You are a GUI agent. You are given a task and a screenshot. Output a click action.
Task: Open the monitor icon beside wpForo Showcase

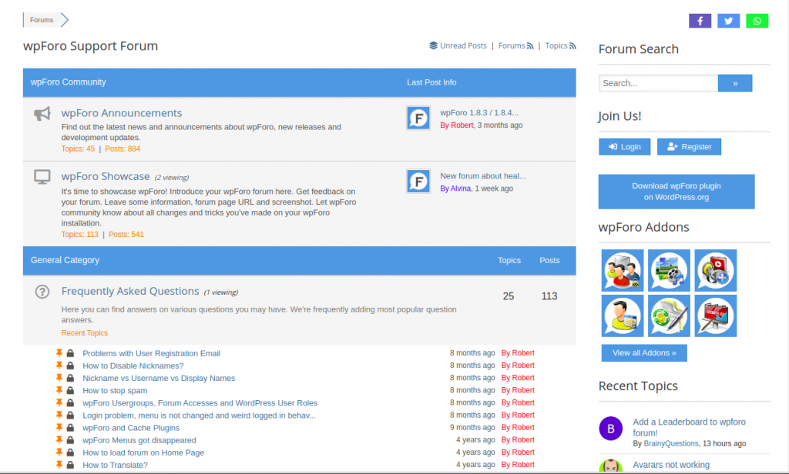coord(42,177)
